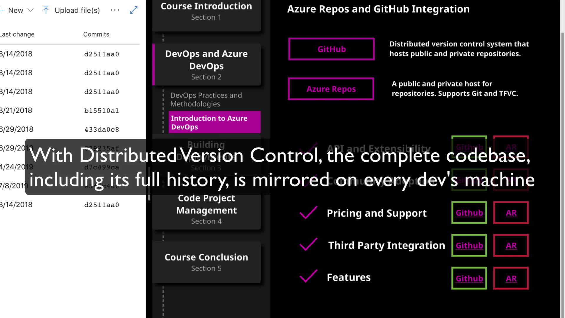Open Introduction to Azure DevOps lesson
The height and width of the screenshot is (318, 565).
click(x=214, y=122)
